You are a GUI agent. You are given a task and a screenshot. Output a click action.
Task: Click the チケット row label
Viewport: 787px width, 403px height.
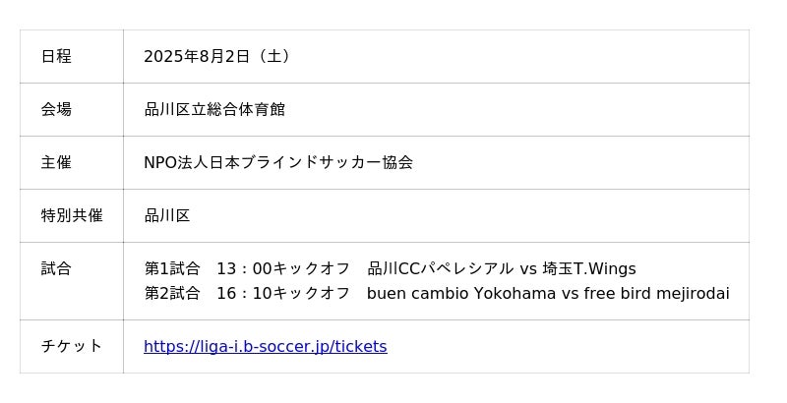coord(72,346)
